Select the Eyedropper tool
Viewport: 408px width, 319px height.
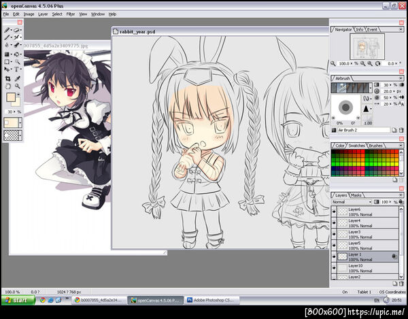(x=18, y=79)
